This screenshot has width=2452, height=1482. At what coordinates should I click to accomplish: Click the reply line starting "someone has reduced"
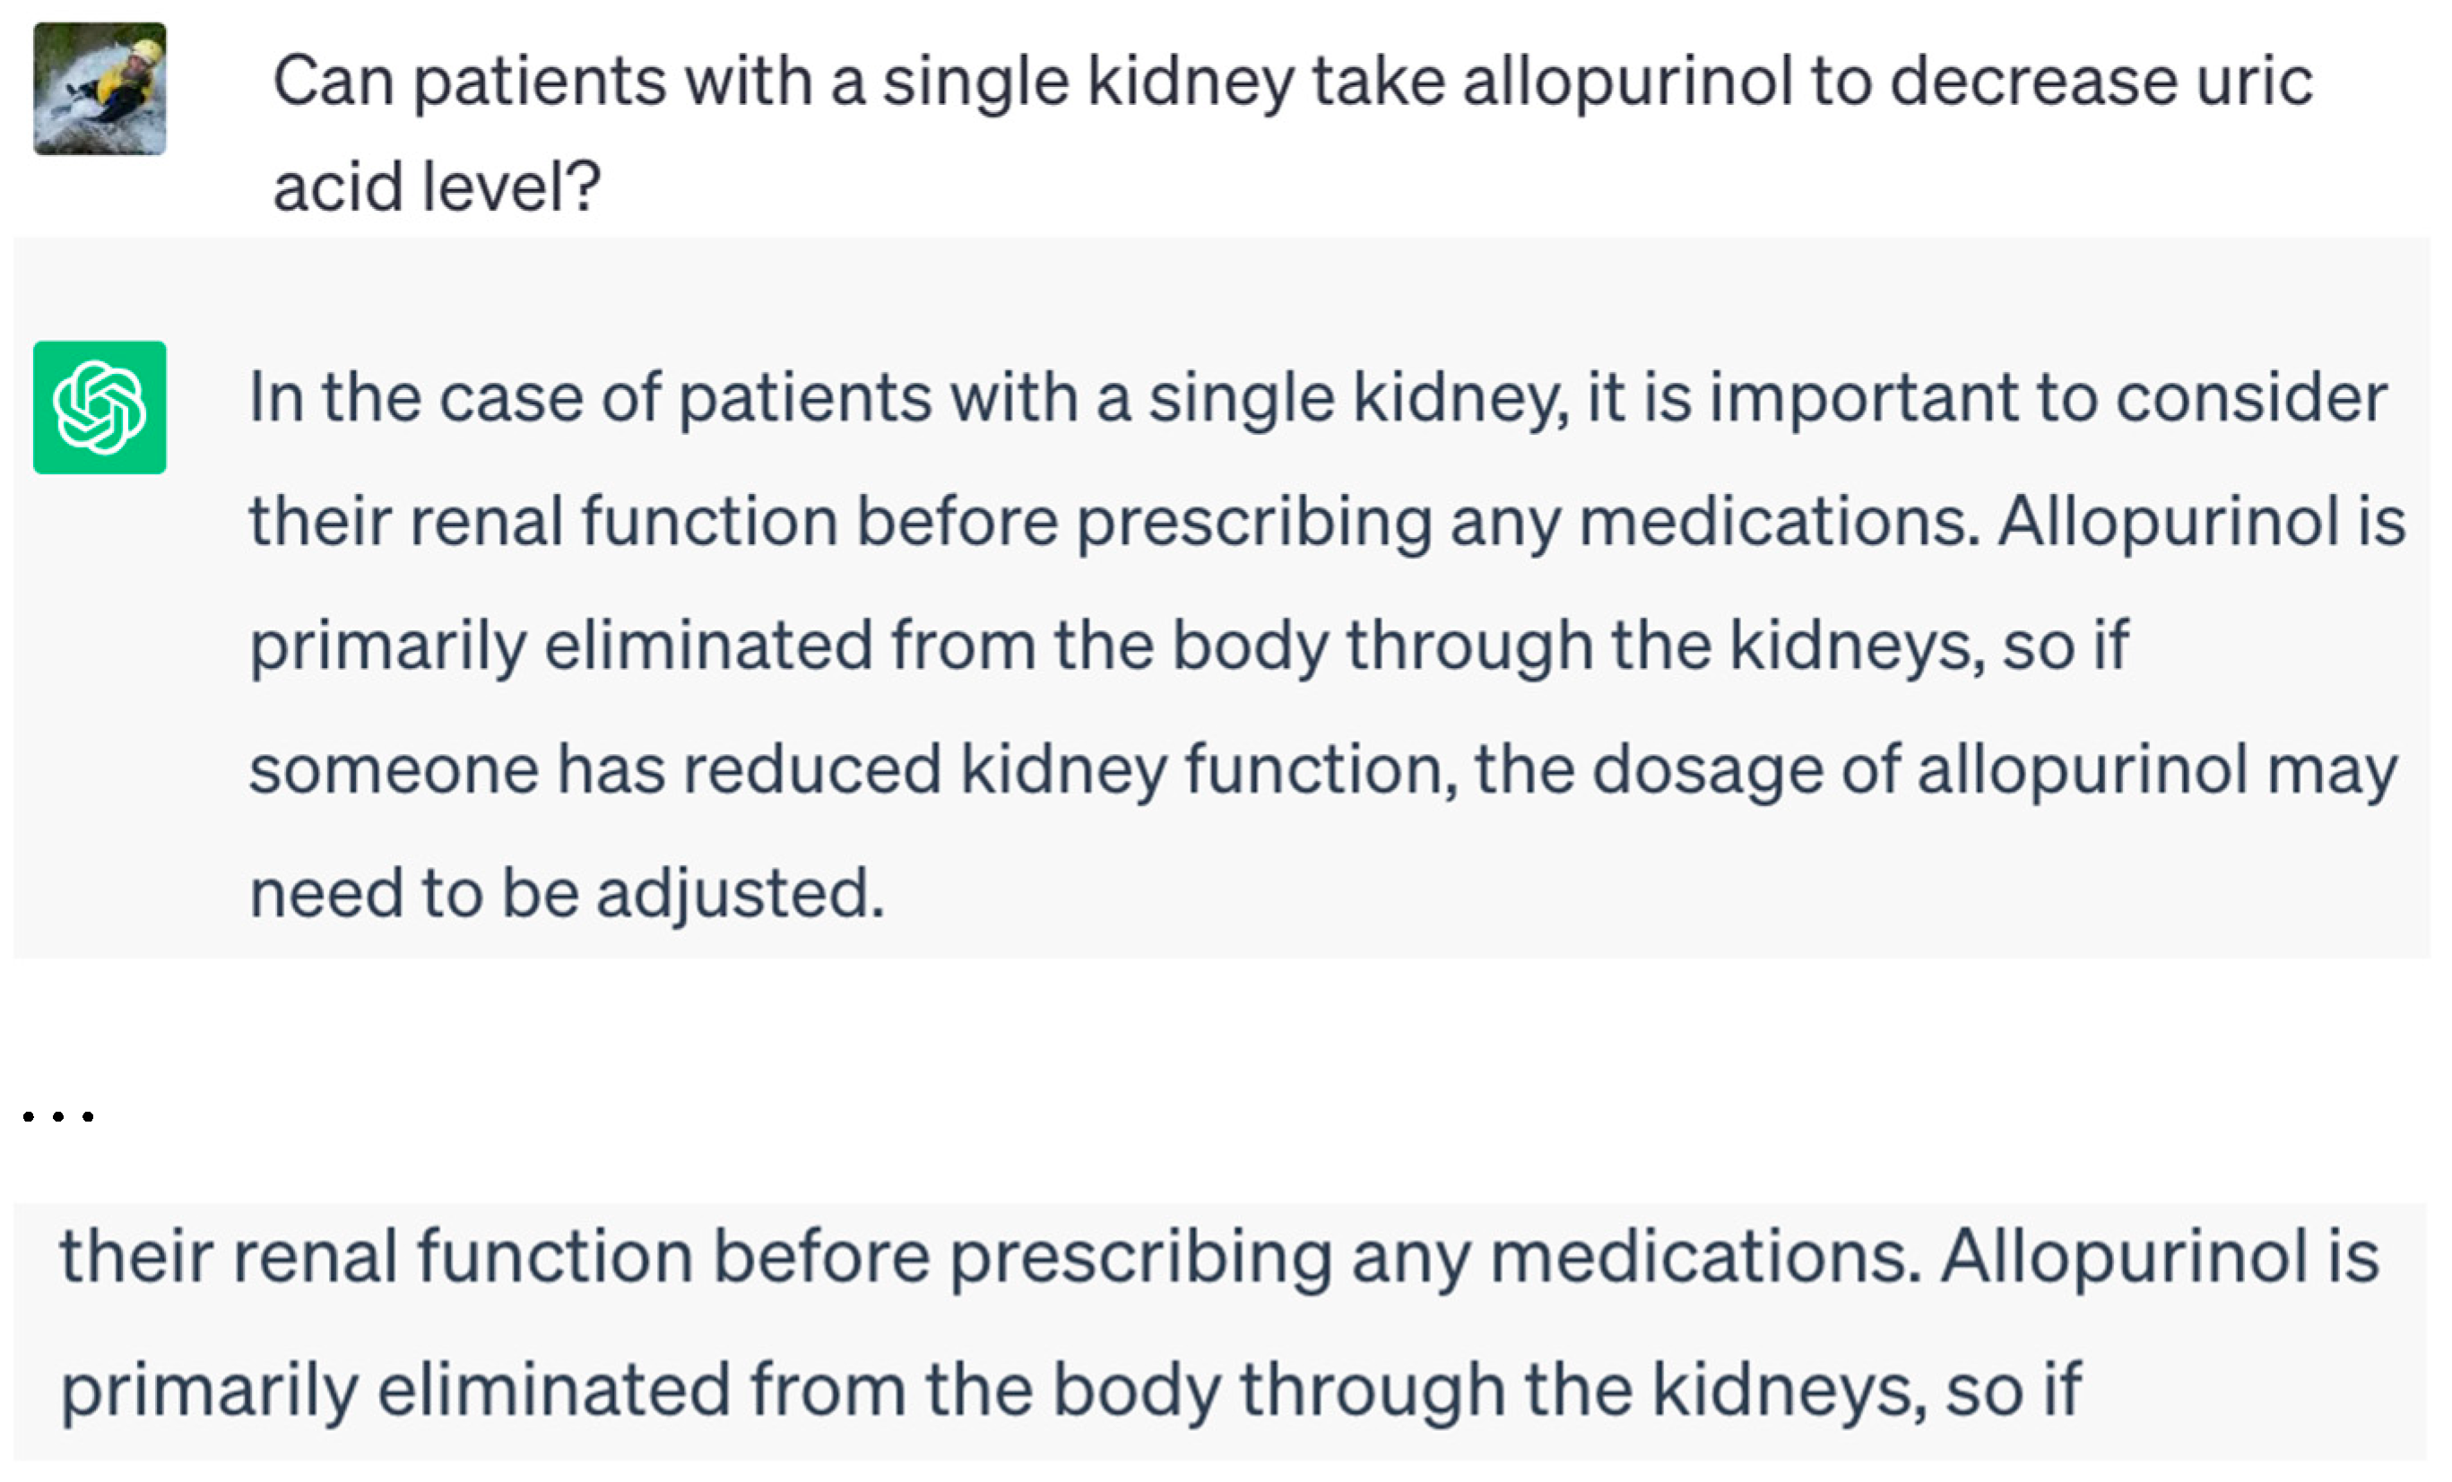[1322, 770]
